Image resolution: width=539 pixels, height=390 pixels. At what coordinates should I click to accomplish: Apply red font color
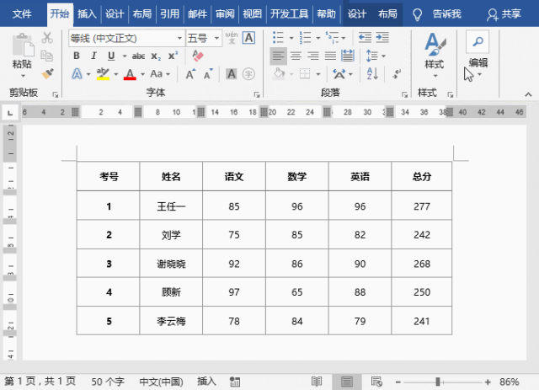[x=130, y=73]
